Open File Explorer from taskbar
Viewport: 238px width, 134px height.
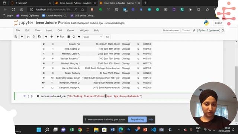point(96,130)
